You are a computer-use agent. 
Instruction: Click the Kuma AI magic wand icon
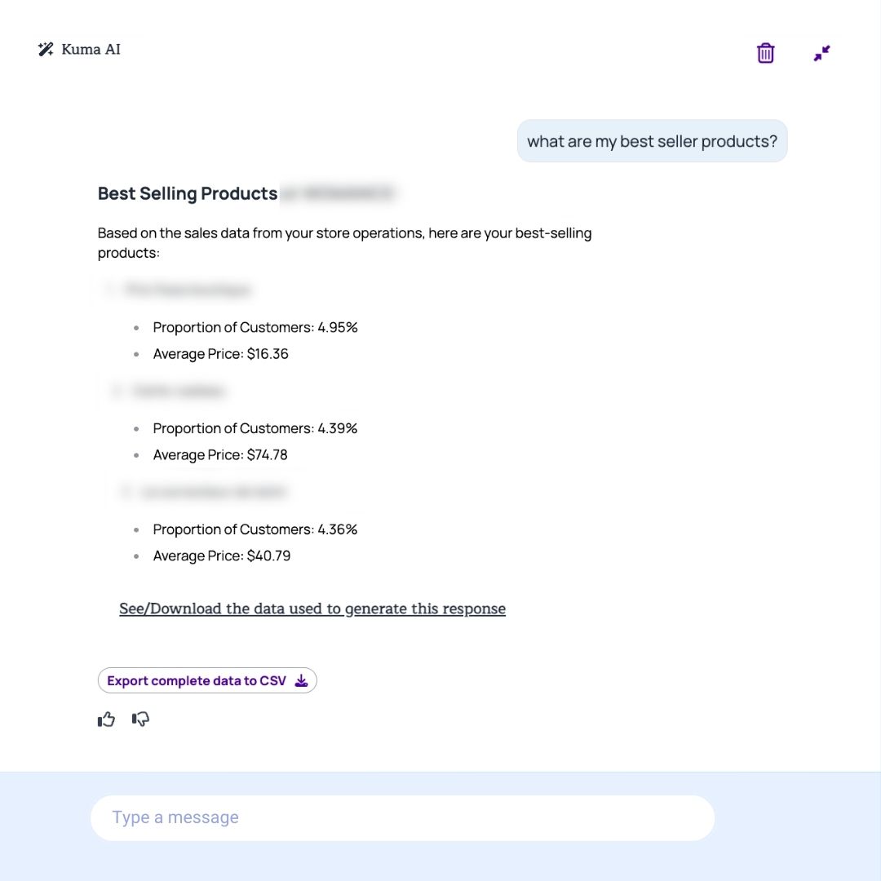coord(46,50)
